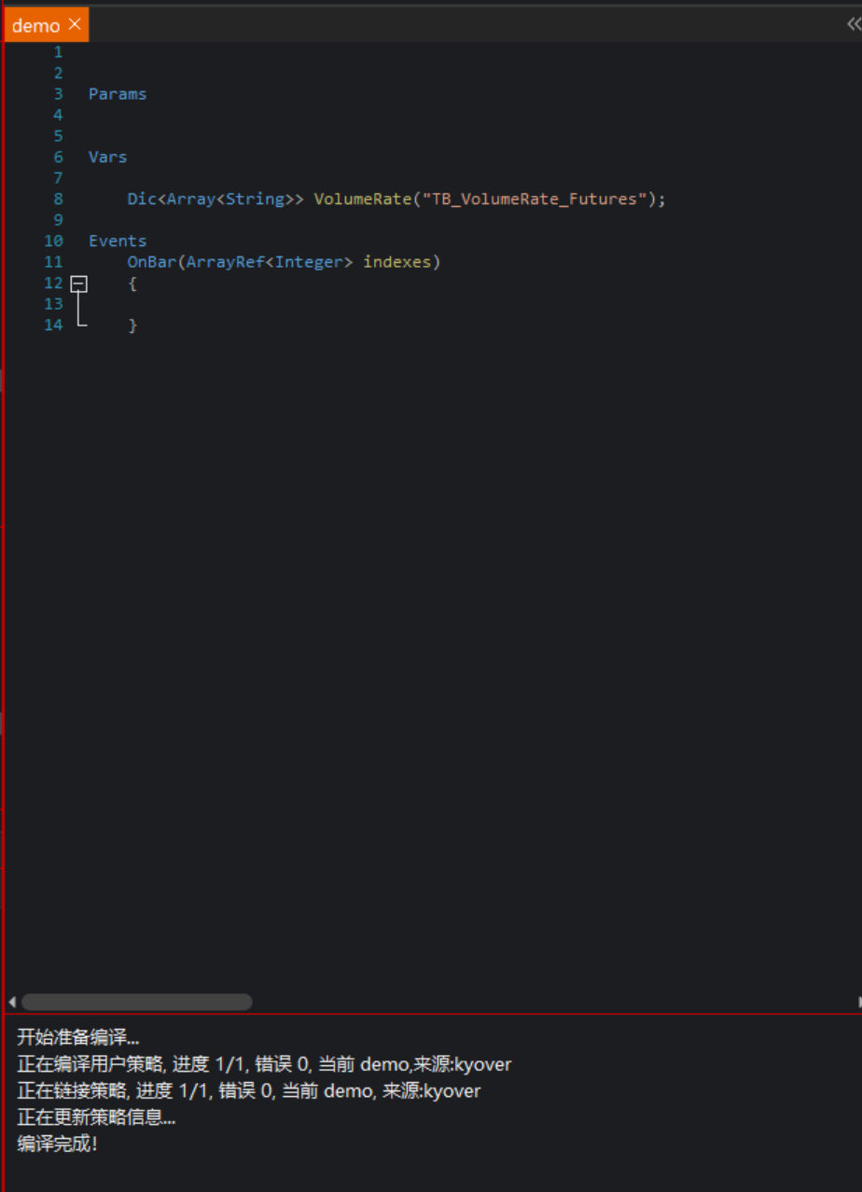Click line number 11 in gutter
862x1192 pixels.
[53, 262]
